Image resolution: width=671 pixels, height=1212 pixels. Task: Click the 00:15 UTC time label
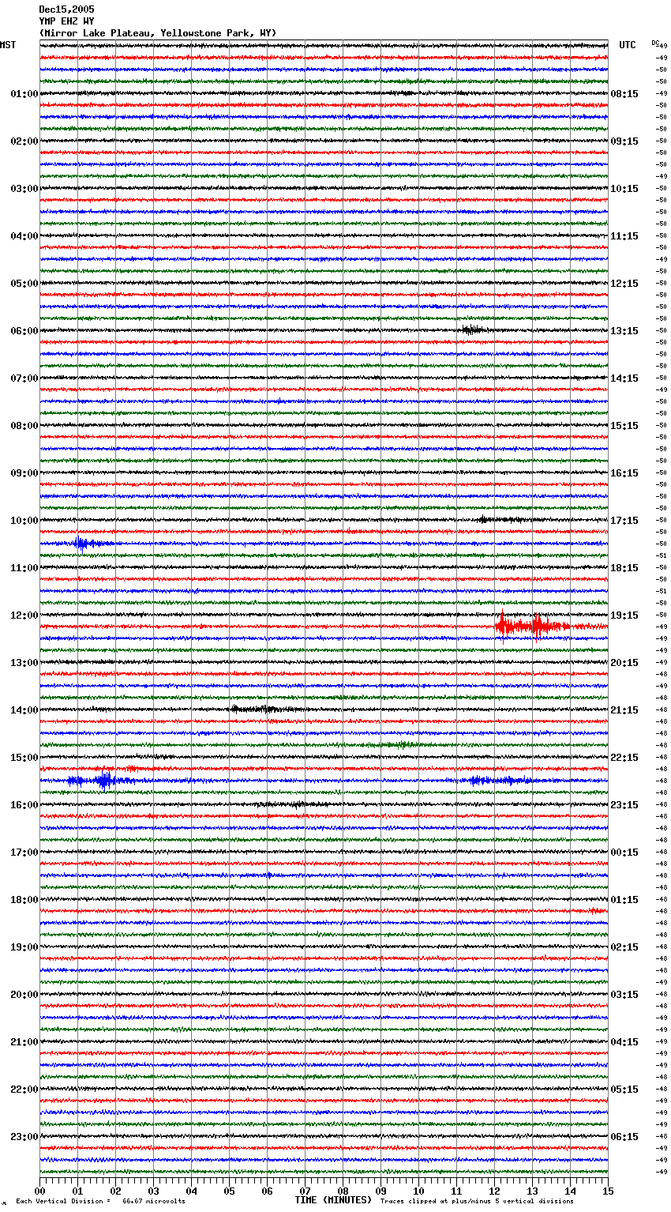[624, 853]
